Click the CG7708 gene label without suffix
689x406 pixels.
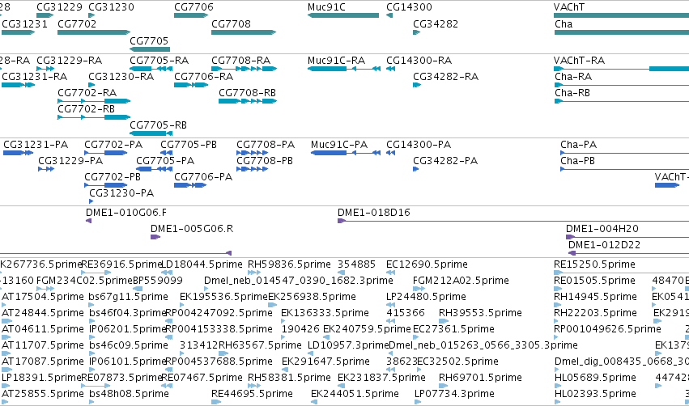[x=231, y=23]
